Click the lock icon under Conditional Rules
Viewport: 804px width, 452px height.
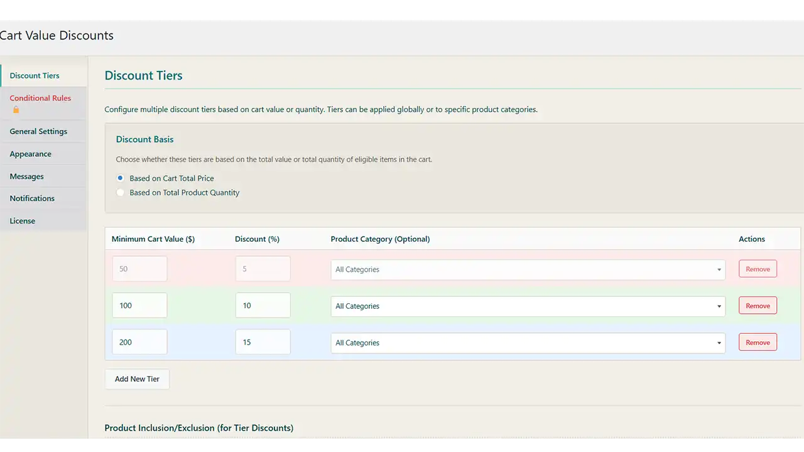(x=16, y=110)
